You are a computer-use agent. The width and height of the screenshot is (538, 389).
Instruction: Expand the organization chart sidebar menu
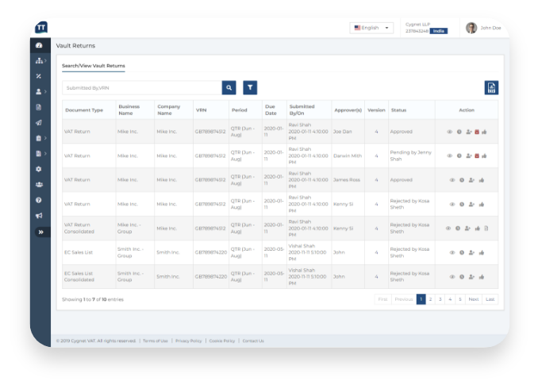click(40, 61)
